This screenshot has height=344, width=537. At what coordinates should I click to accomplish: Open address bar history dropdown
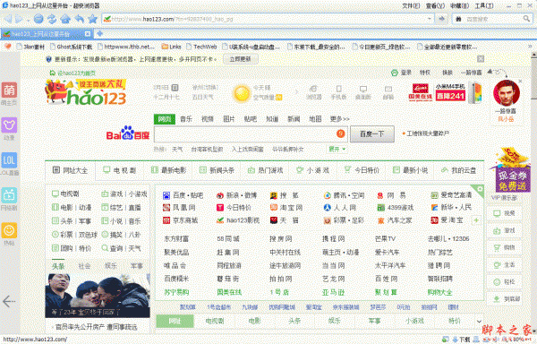(430, 19)
